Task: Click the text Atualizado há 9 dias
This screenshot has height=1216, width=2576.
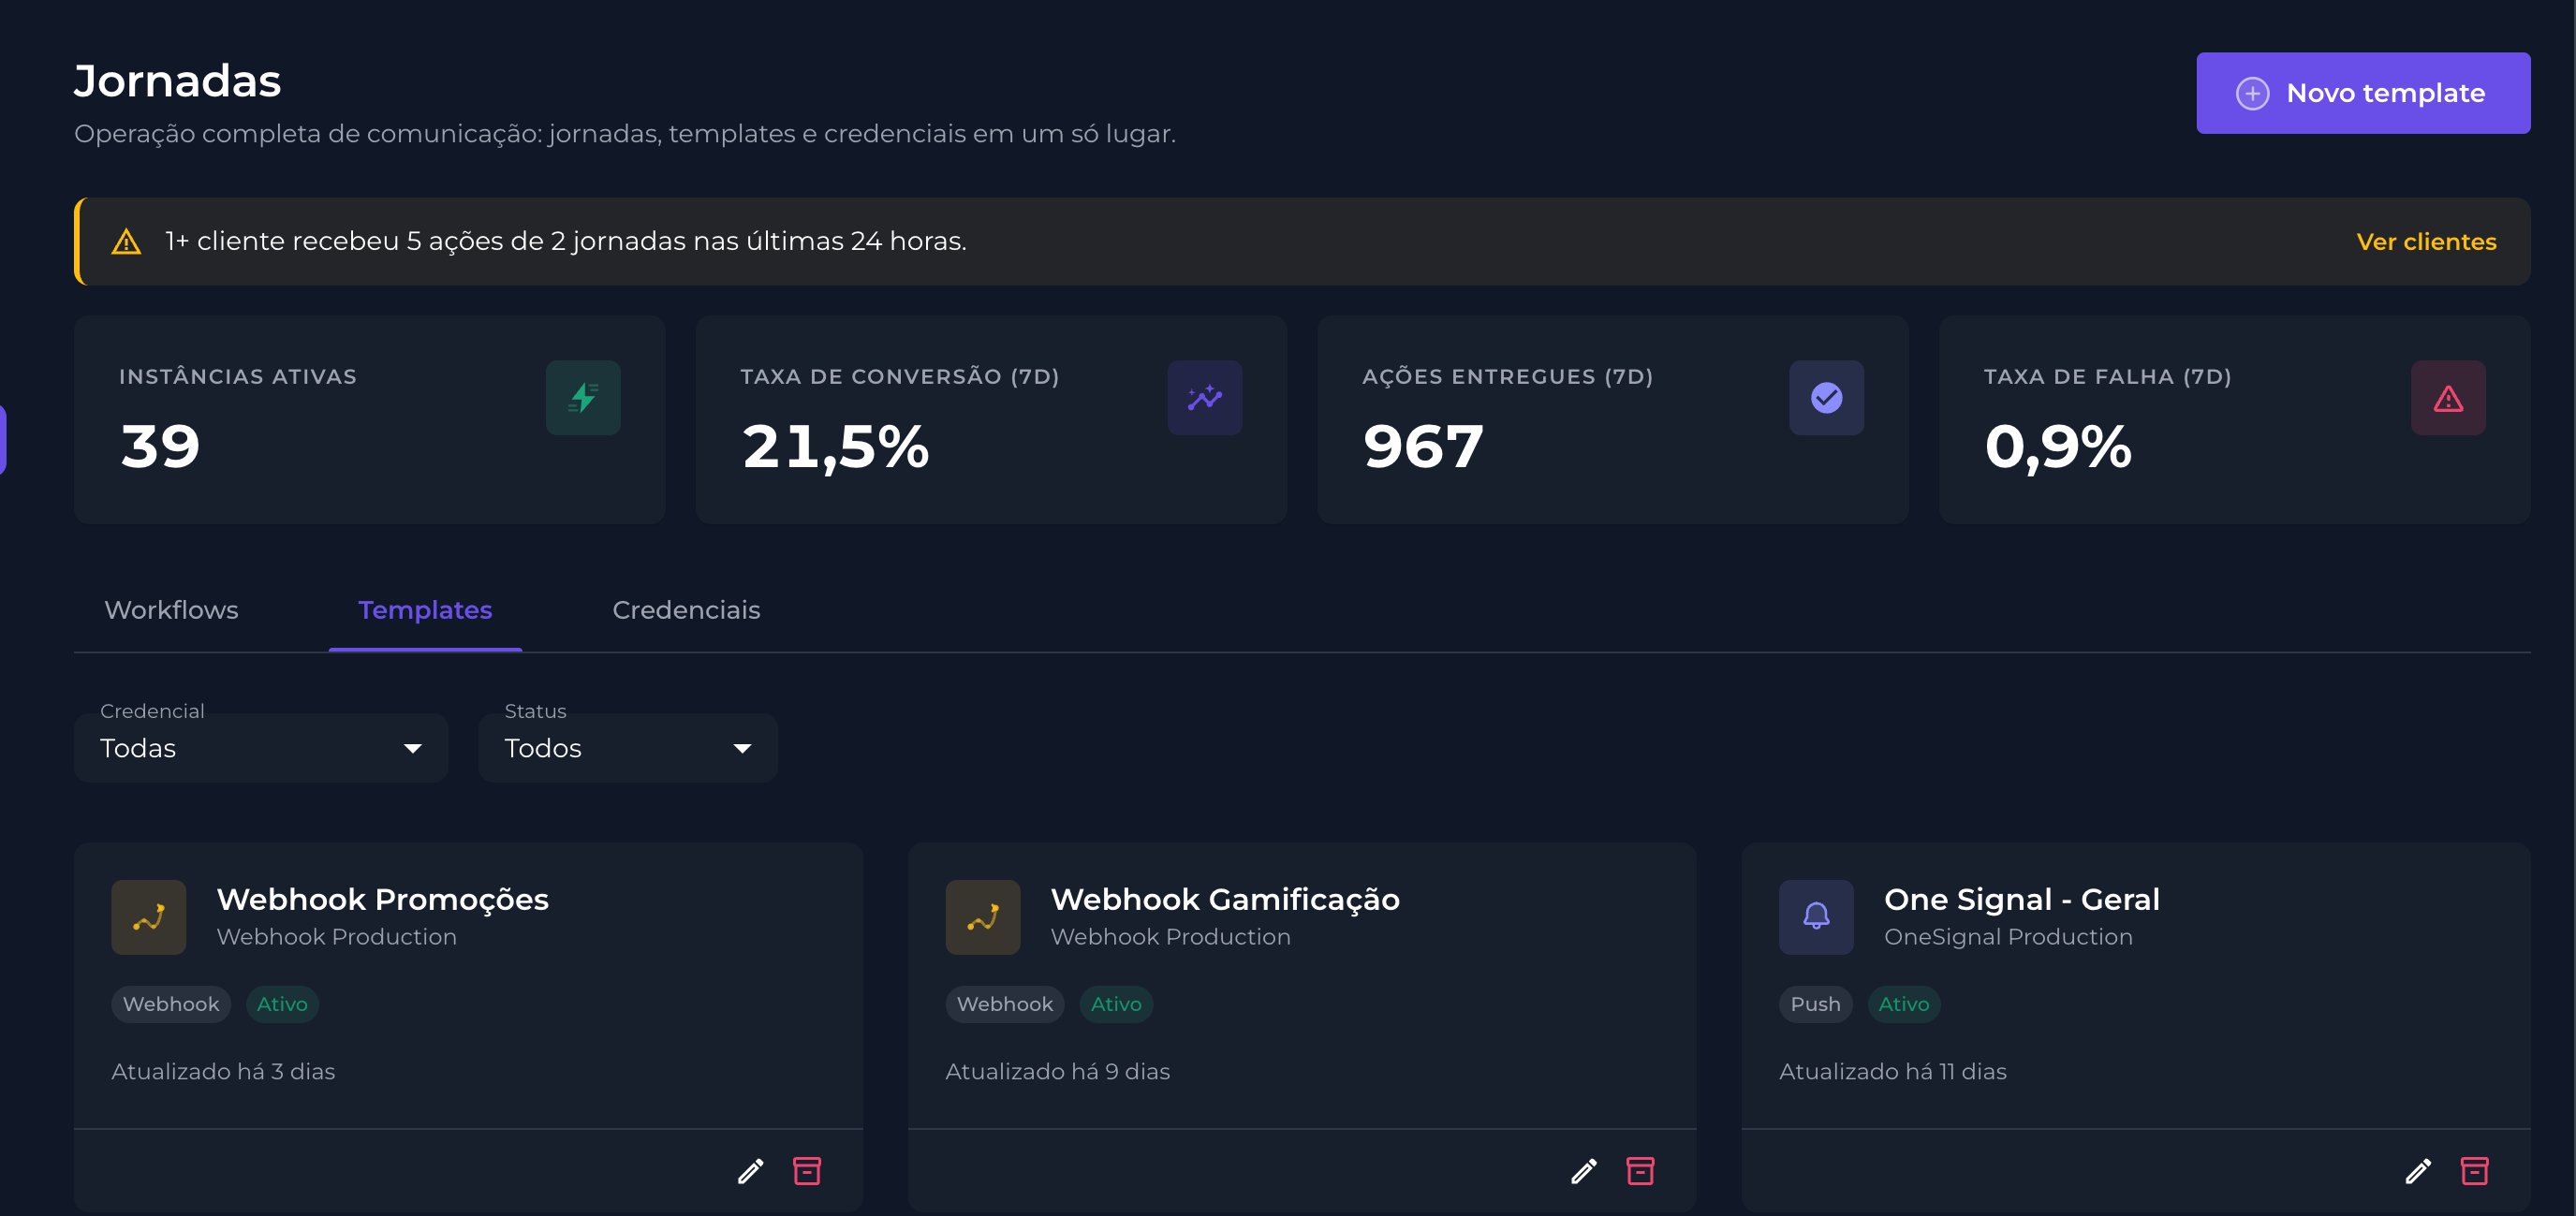Action: click(x=1057, y=1071)
